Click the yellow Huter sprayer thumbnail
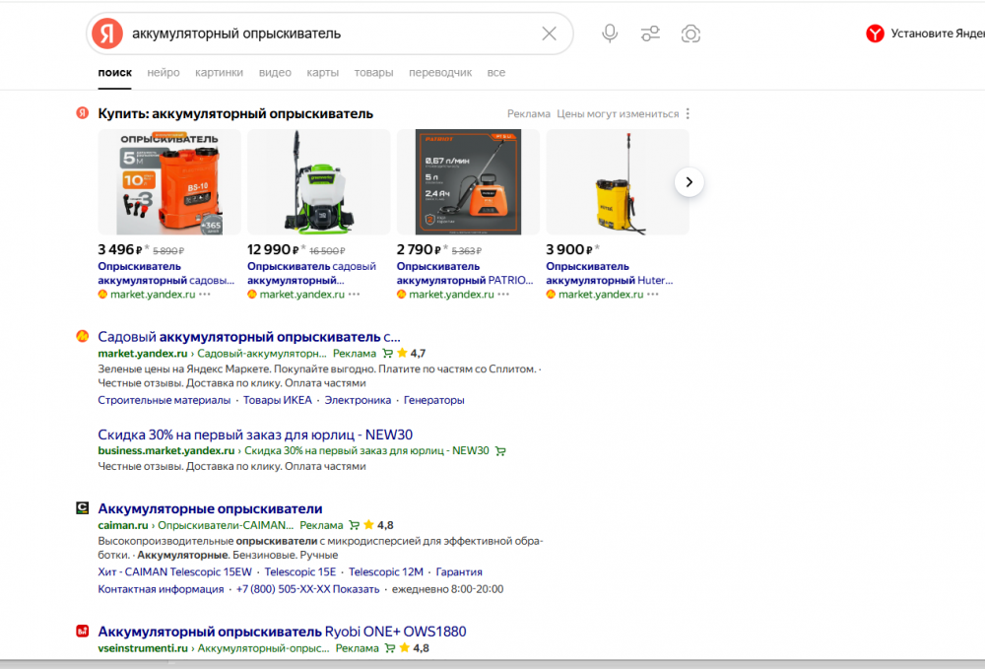 point(618,182)
